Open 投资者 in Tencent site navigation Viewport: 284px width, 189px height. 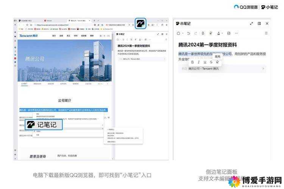point(84,36)
